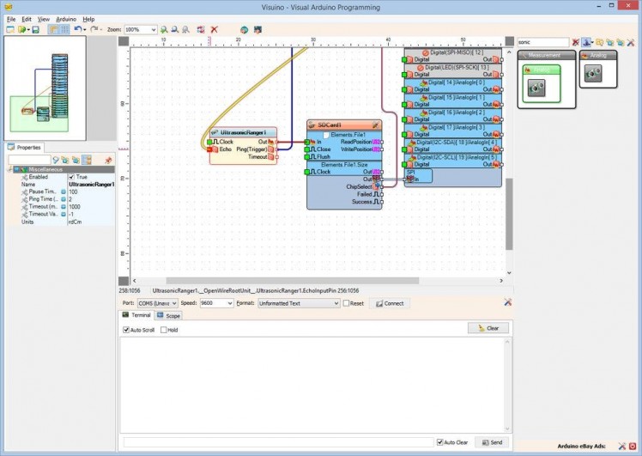Viewport: 642px width, 456px height.
Task: Click the Clear terminal button
Action: (488, 328)
